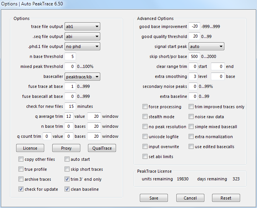The image size is (257, 208).
Task: Click the skip short/pcr base field
Action: click(x=194, y=56)
